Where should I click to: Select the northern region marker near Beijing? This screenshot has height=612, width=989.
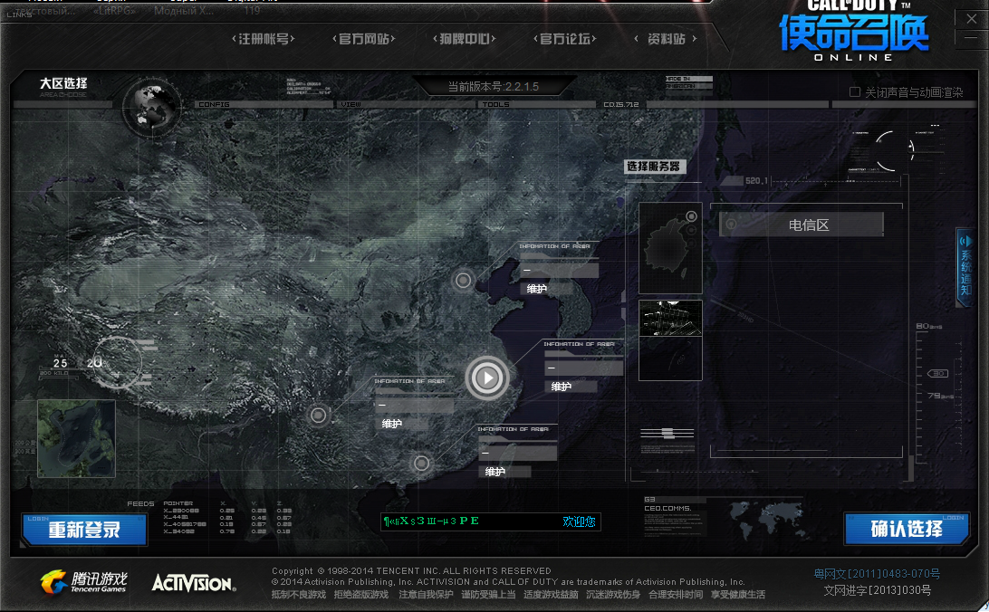click(x=463, y=280)
